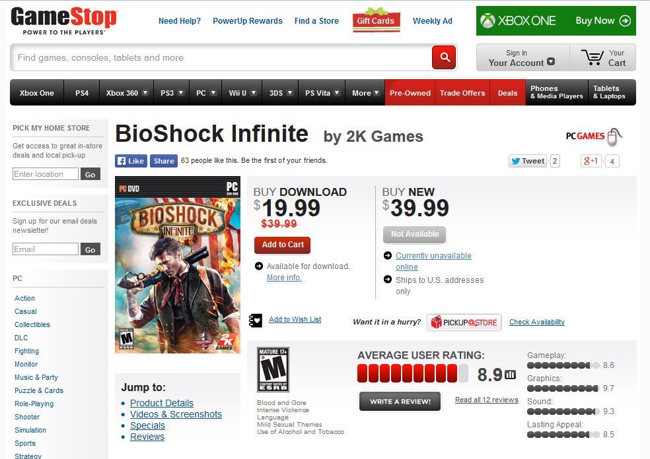Viewport: 650px width, 459px height.
Task: Open the Read all 12 reviews link
Action: coord(486,400)
